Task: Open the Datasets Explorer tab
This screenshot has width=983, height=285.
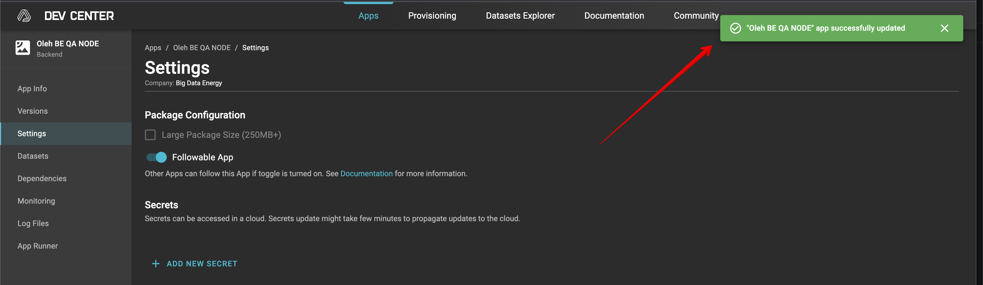Action: pyautogui.click(x=520, y=16)
